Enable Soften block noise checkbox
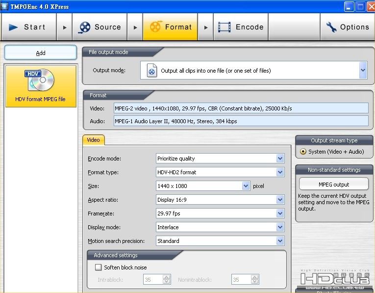Viewport: 375px width, 293px height. point(99,267)
